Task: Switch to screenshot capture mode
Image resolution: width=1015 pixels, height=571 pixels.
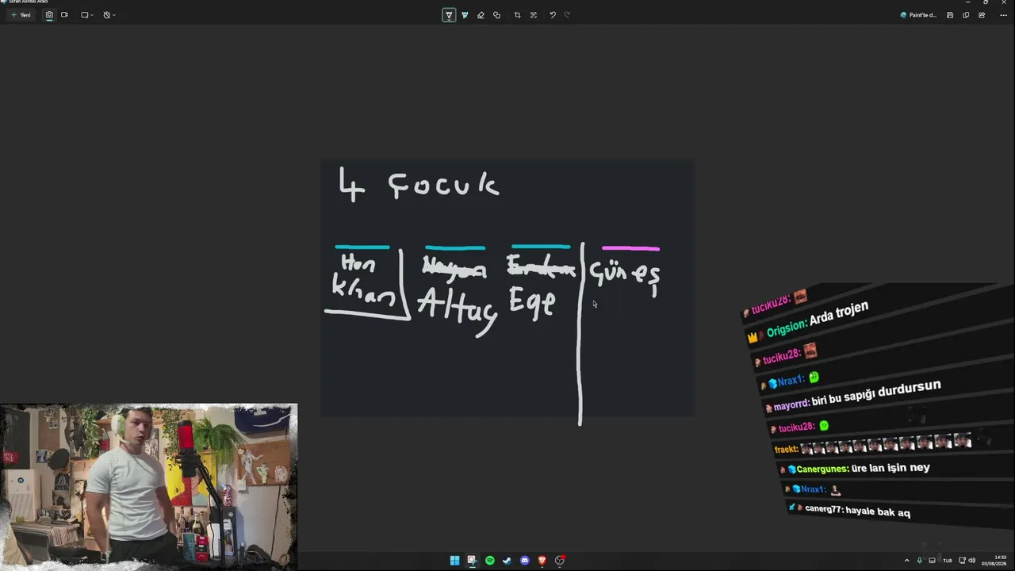Action: click(49, 15)
